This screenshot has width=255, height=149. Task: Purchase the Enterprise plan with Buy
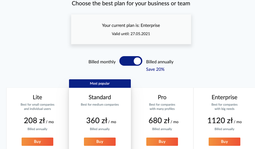coord(224,142)
